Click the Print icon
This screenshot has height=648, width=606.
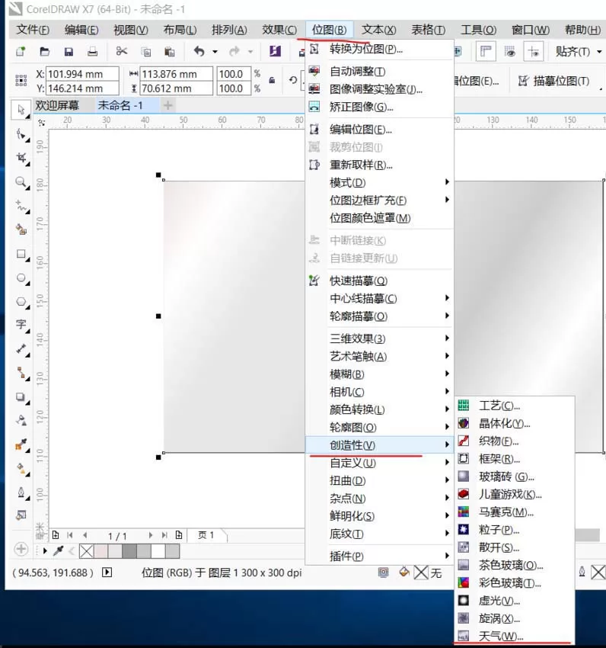pyautogui.click(x=92, y=51)
